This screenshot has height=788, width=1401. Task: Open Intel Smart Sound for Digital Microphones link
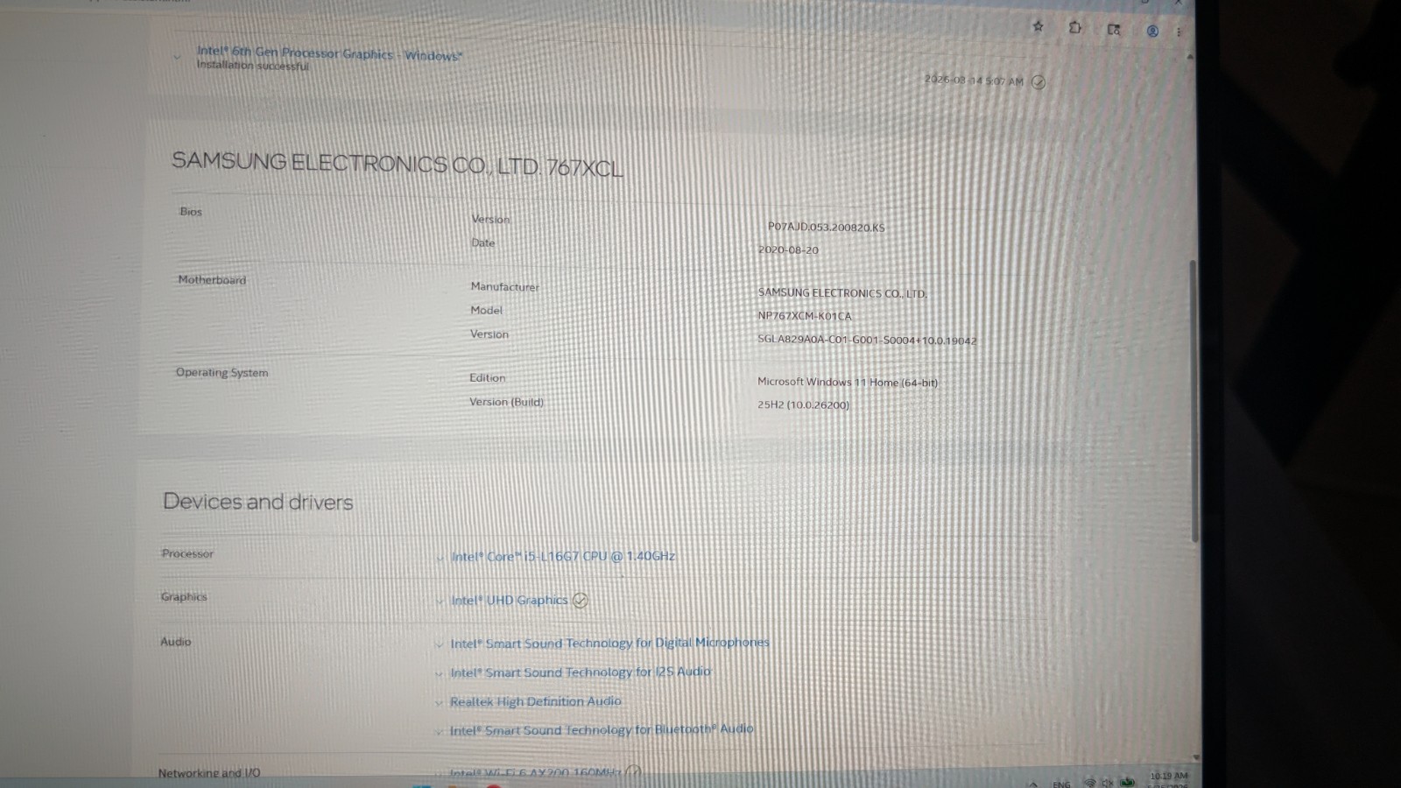tap(609, 643)
